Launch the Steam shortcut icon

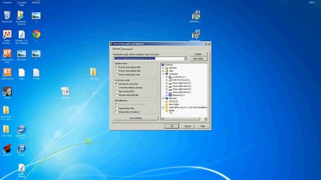pyautogui.click(x=7, y=91)
